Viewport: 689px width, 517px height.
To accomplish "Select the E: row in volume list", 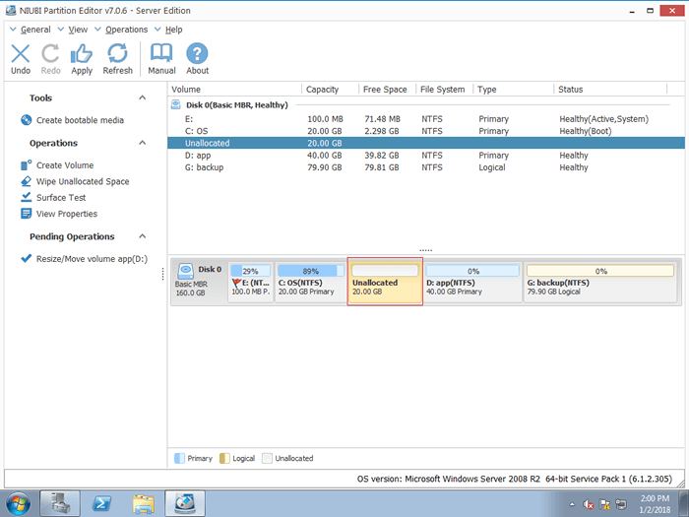I will pos(426,119).
